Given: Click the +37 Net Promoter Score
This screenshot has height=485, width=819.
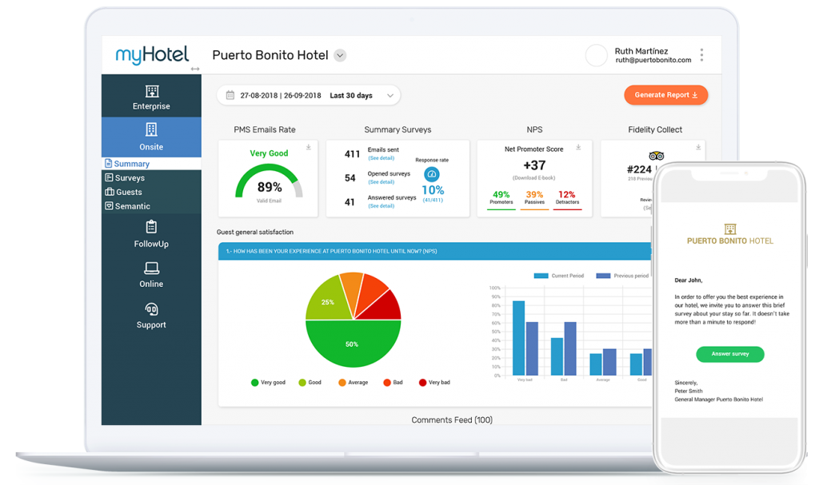Looking at the screenshot, I should click(x=534, y=165).
